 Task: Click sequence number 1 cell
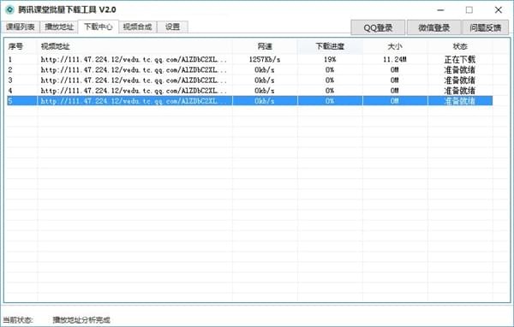pos(10,59)
